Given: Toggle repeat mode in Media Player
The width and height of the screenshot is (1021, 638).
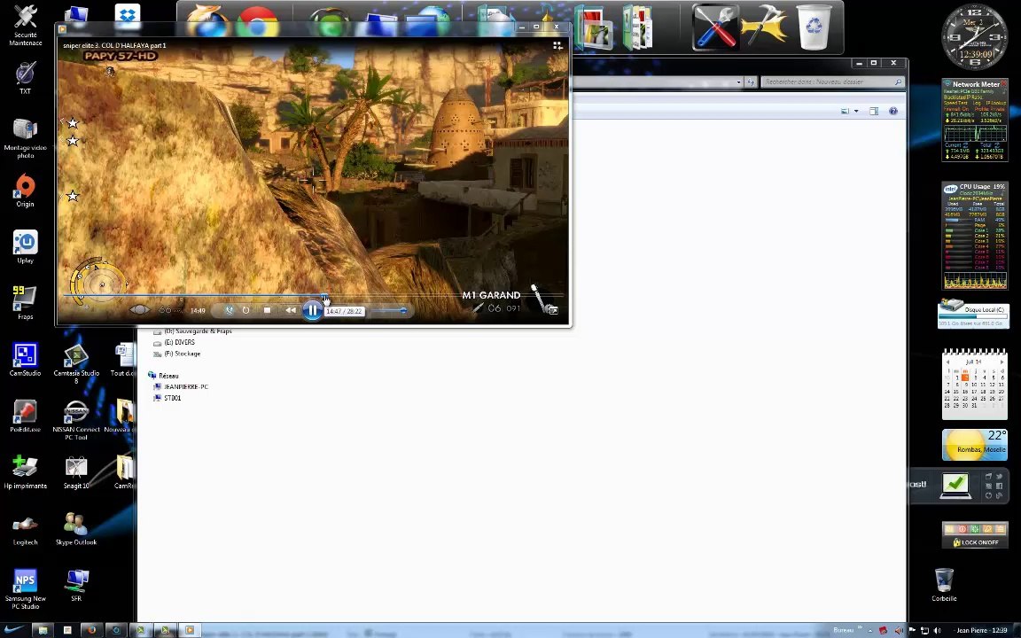Looking at the screenshot, I should (x=246, y=310).
